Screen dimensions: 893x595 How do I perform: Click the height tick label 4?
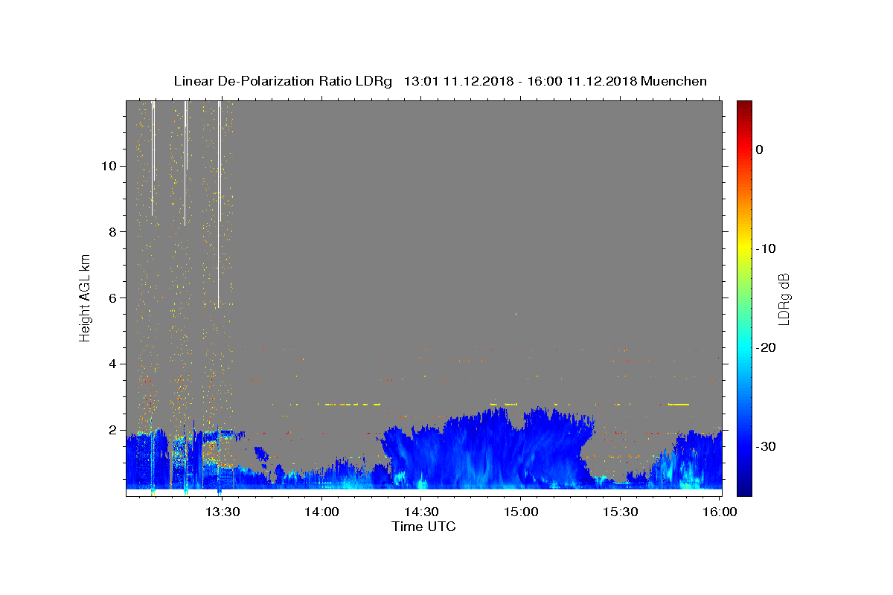(x=112, y=364)
